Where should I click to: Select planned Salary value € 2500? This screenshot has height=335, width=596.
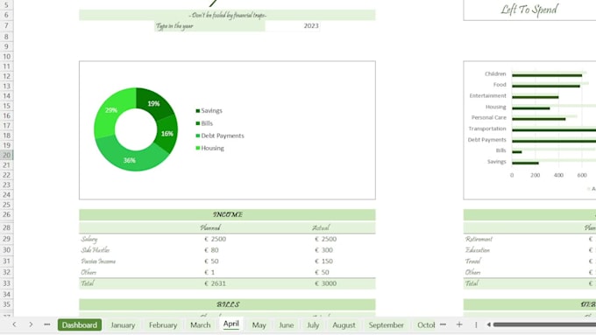pyautogui.click(x=215, y=239)
